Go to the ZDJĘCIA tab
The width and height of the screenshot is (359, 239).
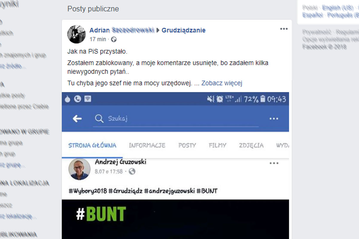click(251, 145)
